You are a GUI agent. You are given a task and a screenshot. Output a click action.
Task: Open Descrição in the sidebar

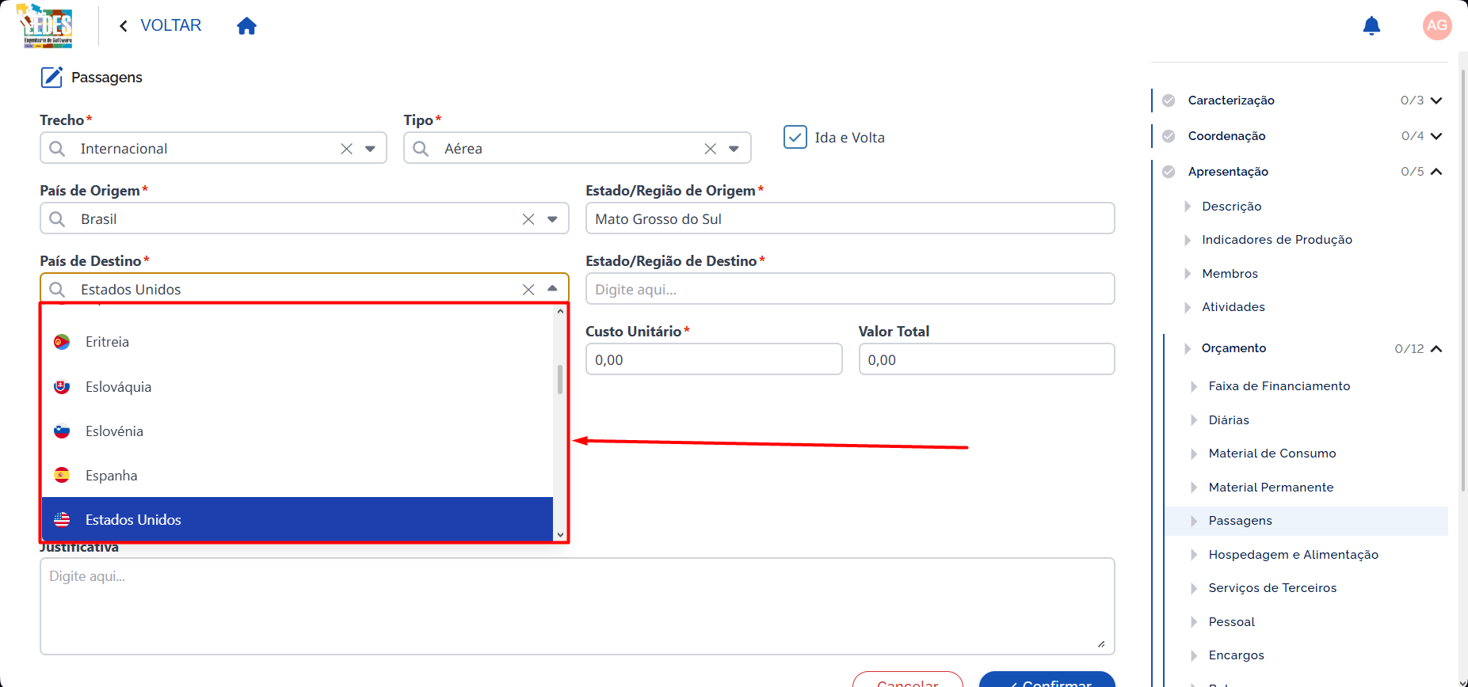click(x=1231, y=207)
